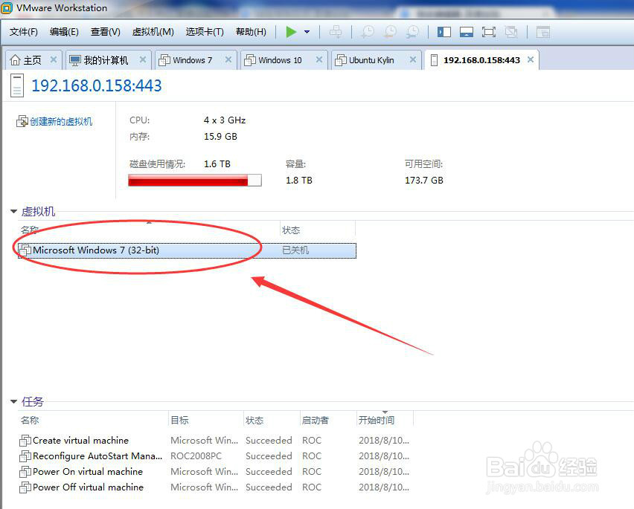Close the Windows 7 tab
The width and height of the screenshot is (634, 509).
click(x=228, y=59)
